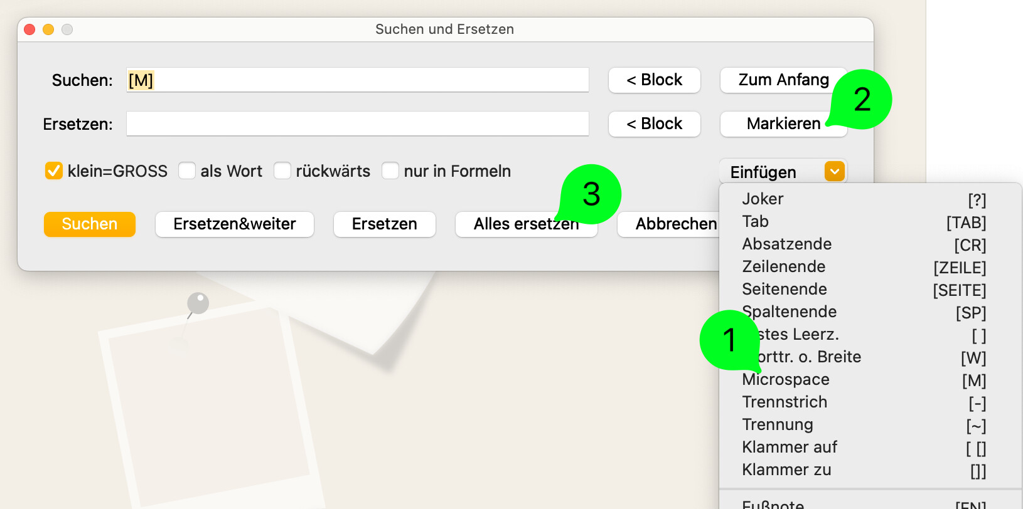
Task: Disable the klein=GROSS checkbox
Action: [54, 171]
